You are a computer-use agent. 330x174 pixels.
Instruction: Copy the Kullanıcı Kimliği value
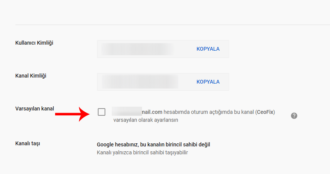click(x=208, y=49)
